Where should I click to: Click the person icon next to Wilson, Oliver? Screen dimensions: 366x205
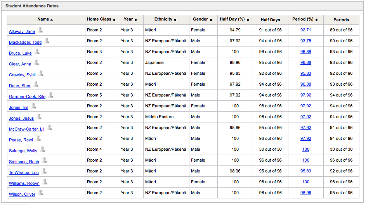[x=41, y=193]
